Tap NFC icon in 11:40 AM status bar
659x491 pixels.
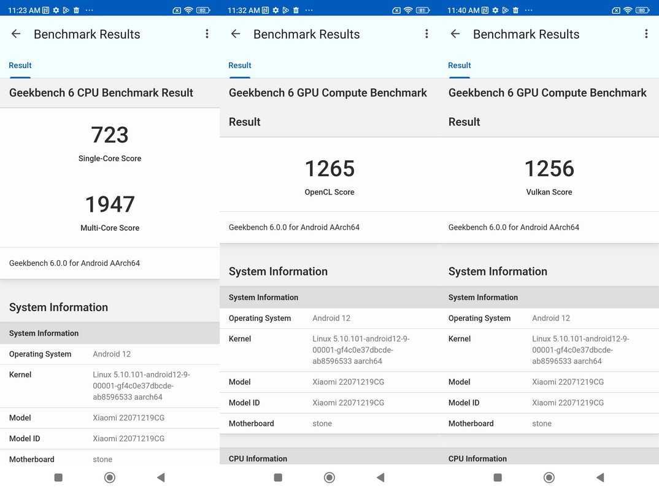pos(485,10)
